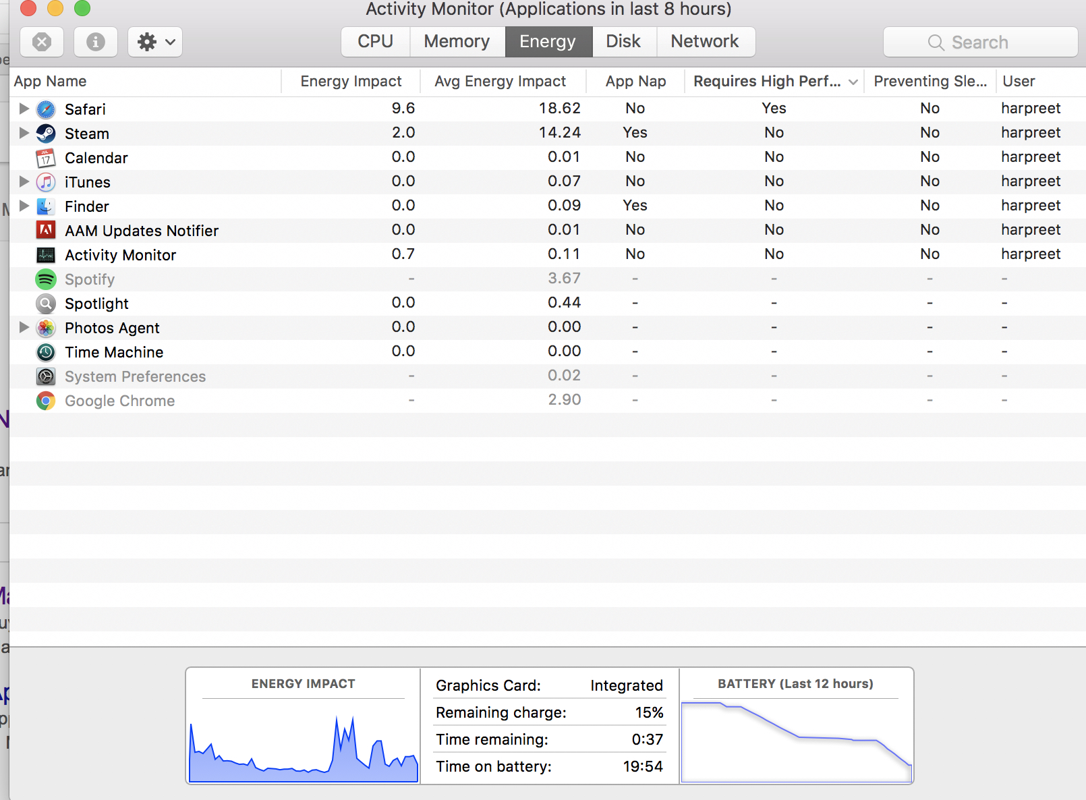
Task: Click the iTunes music note icon
Action: (46, 182)
